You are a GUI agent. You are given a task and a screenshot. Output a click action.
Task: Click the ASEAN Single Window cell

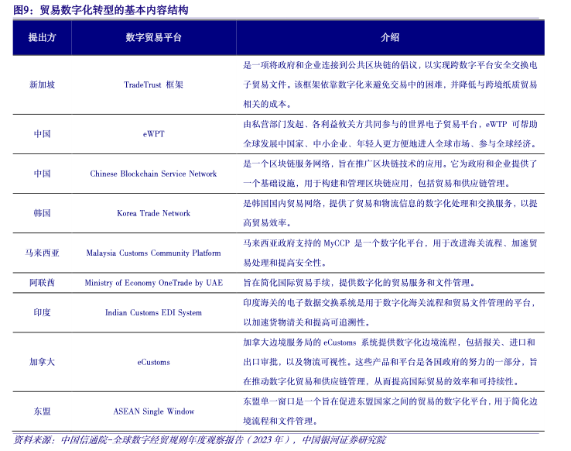pyautogui.click(x=153, y=411)
